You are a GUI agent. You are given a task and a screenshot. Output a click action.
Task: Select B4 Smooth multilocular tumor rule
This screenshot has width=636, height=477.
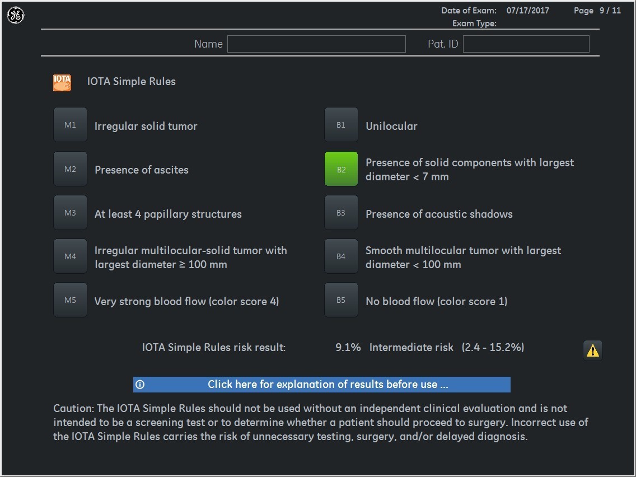click(341, 256)
